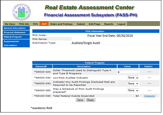Open the G4000-080 prior audit findings dropdown
The height and width of the screenshot is (115, 163).
(133, 90)
